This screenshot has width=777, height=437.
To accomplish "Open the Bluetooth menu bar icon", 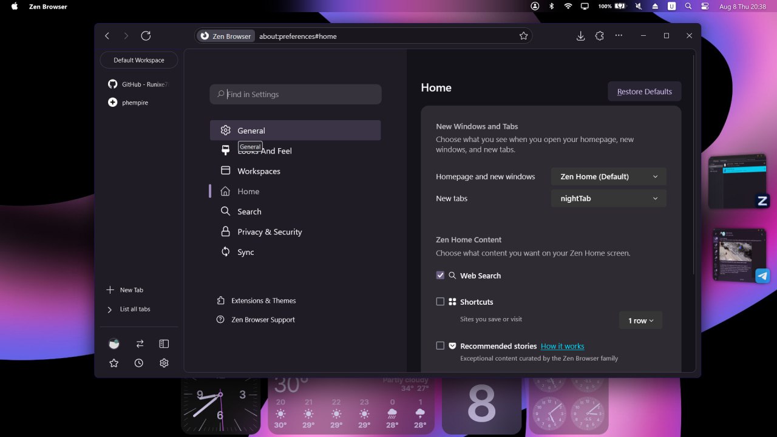I will pos(552,6).
